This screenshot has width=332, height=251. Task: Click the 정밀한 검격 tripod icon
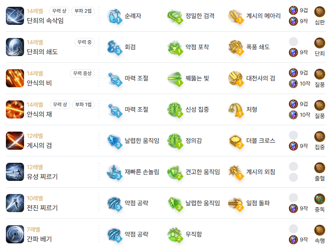click(x=175, y=16)
